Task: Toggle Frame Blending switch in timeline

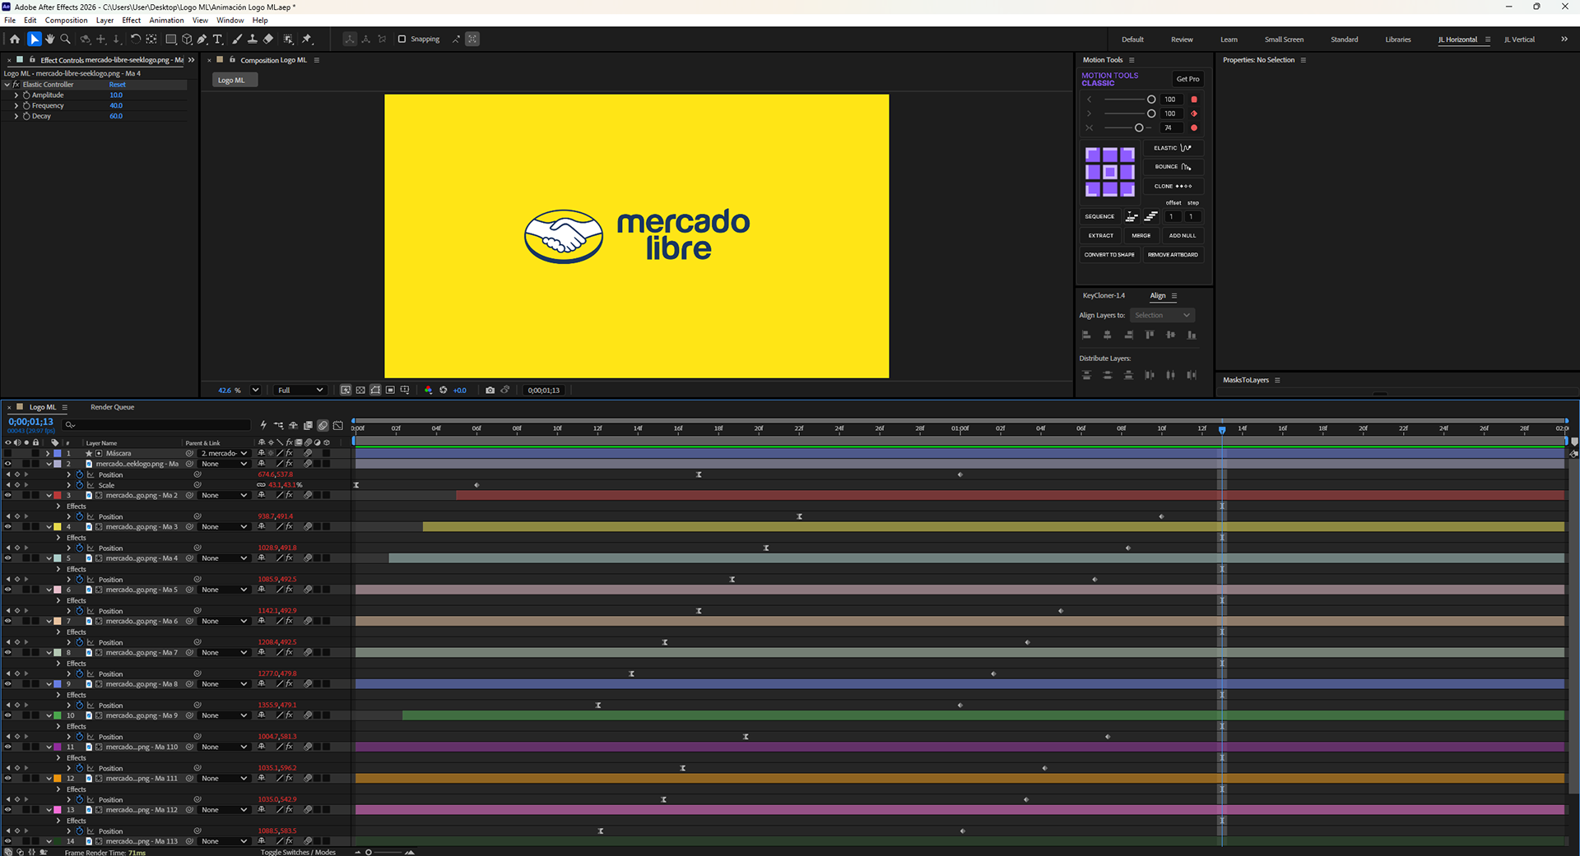Action: [308, 425]
